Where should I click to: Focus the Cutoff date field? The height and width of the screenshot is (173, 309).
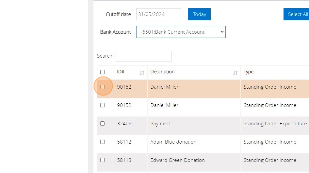(158, 14)
